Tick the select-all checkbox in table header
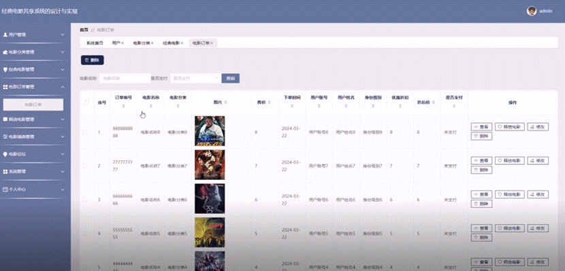 [x=87, y=103]
